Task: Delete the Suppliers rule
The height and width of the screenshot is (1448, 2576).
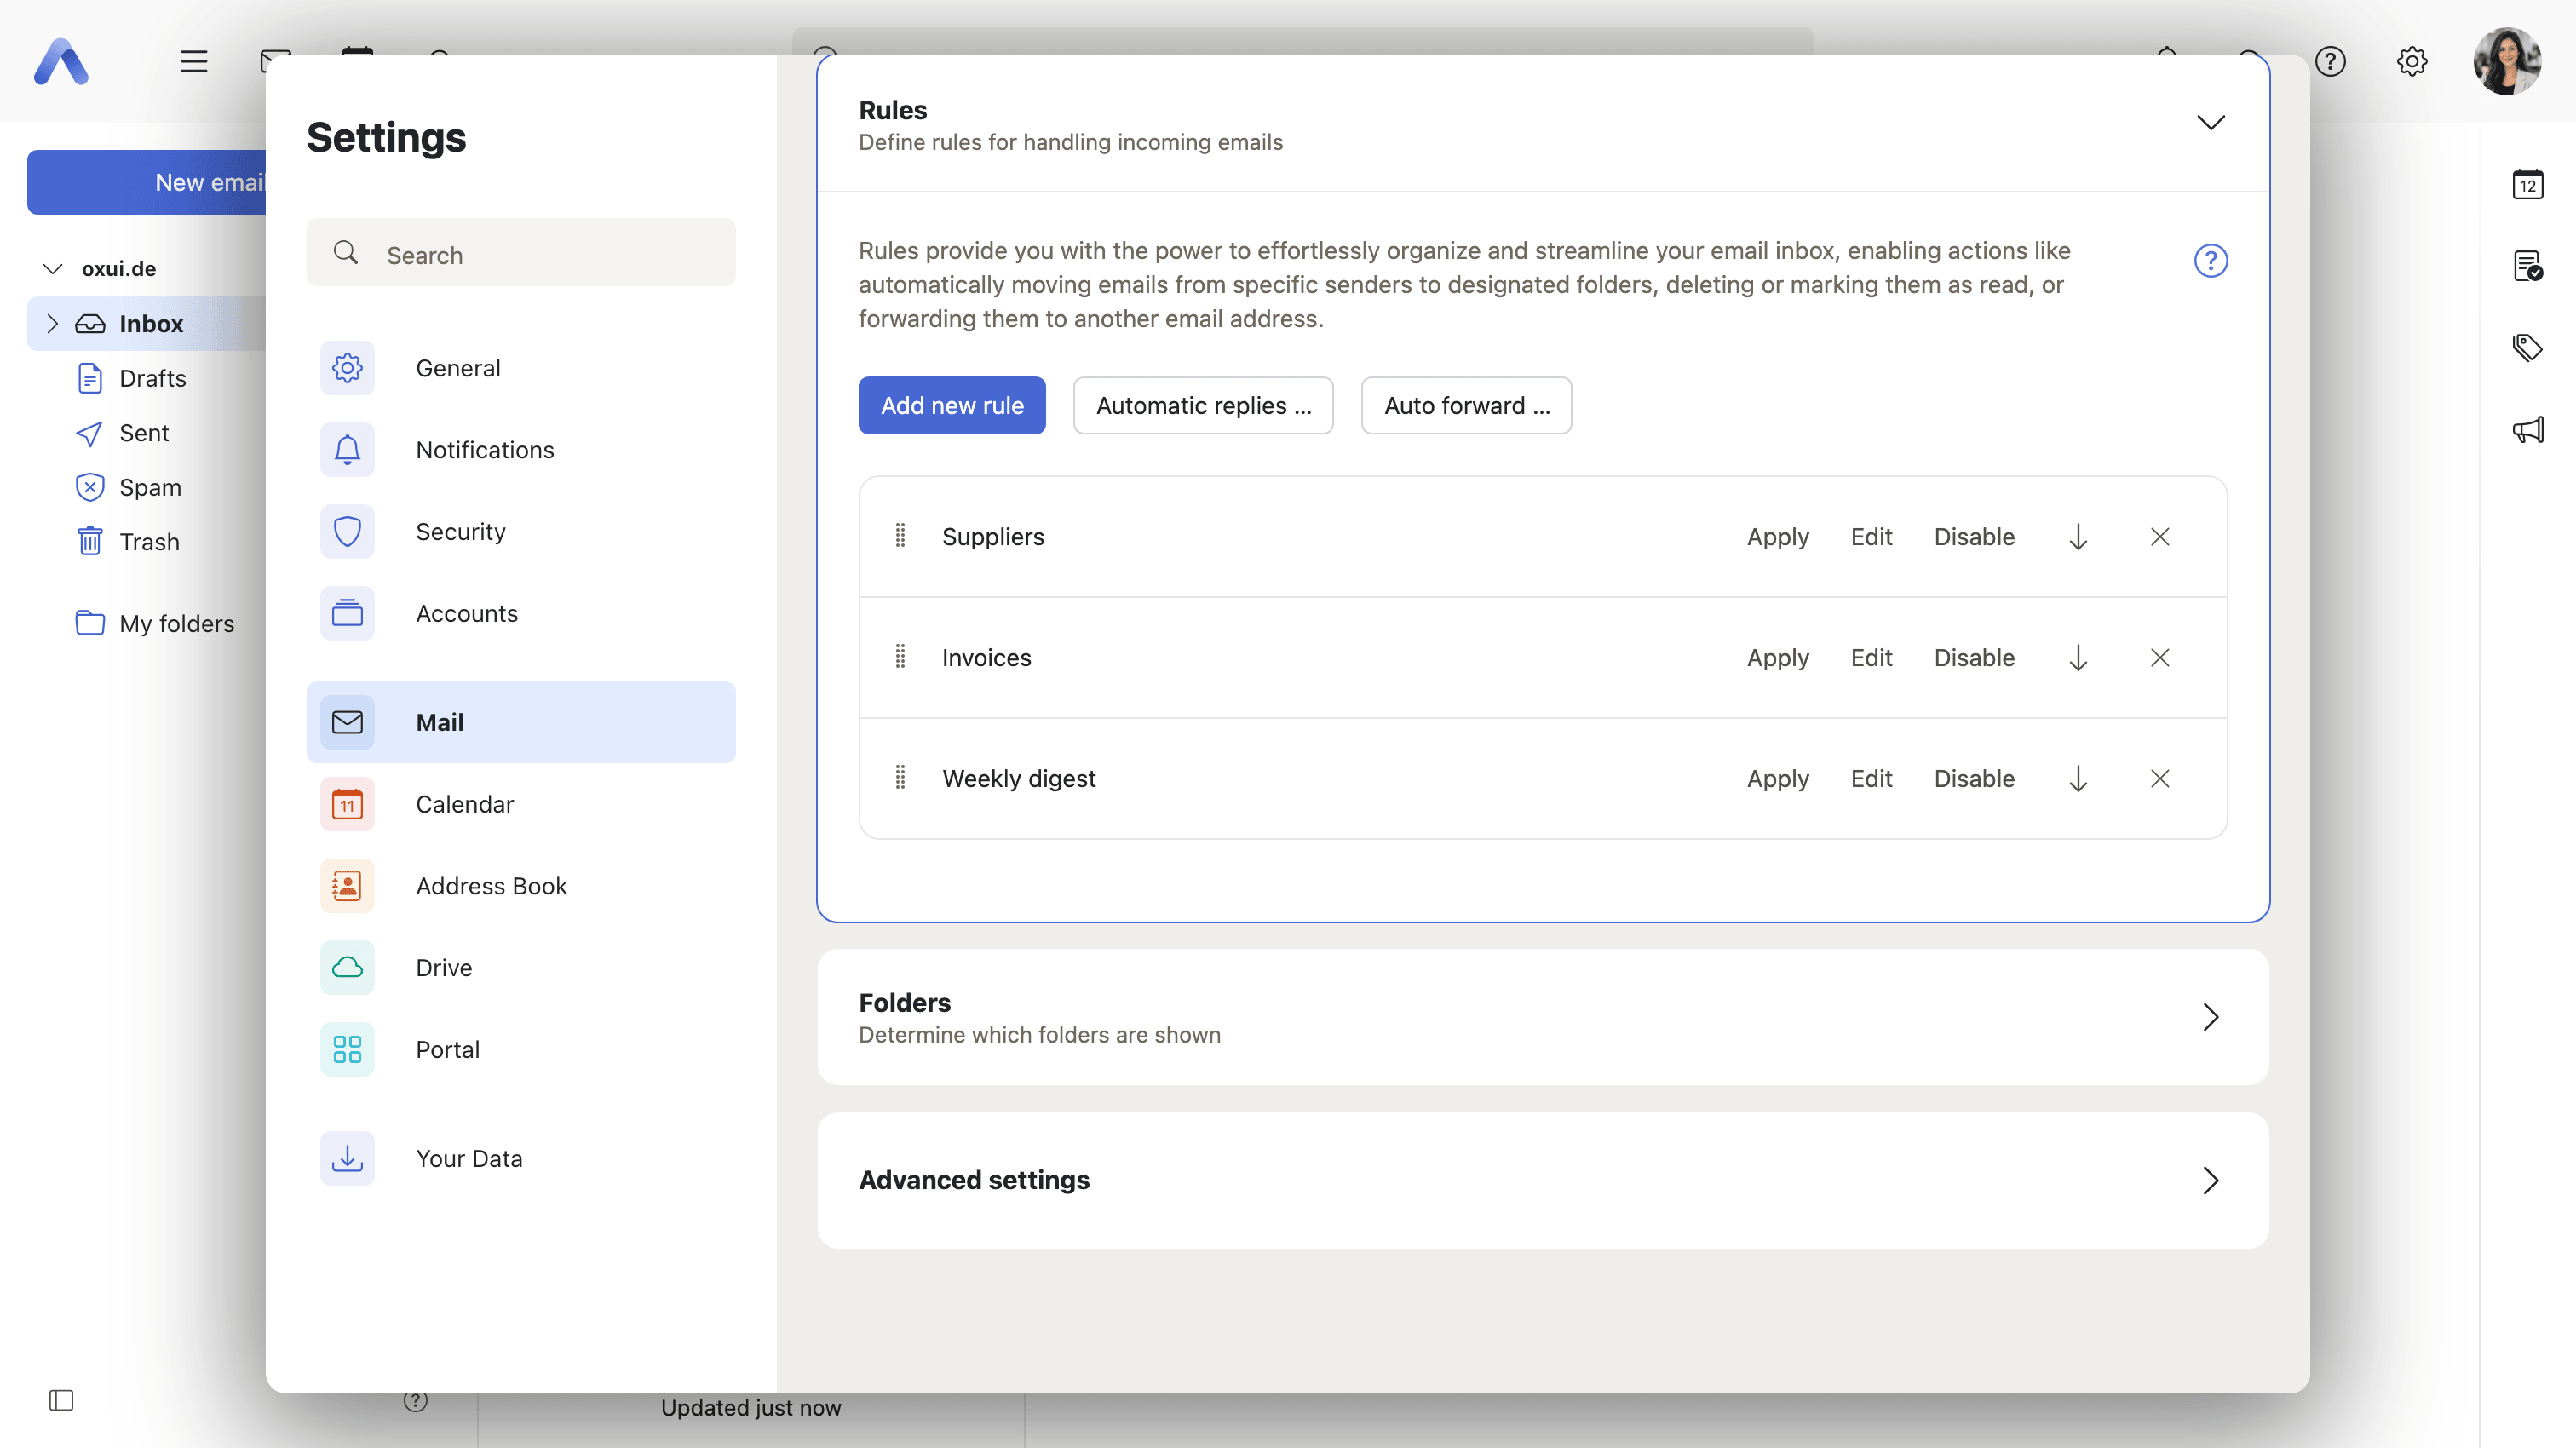Action: [x=2160, y=537]
